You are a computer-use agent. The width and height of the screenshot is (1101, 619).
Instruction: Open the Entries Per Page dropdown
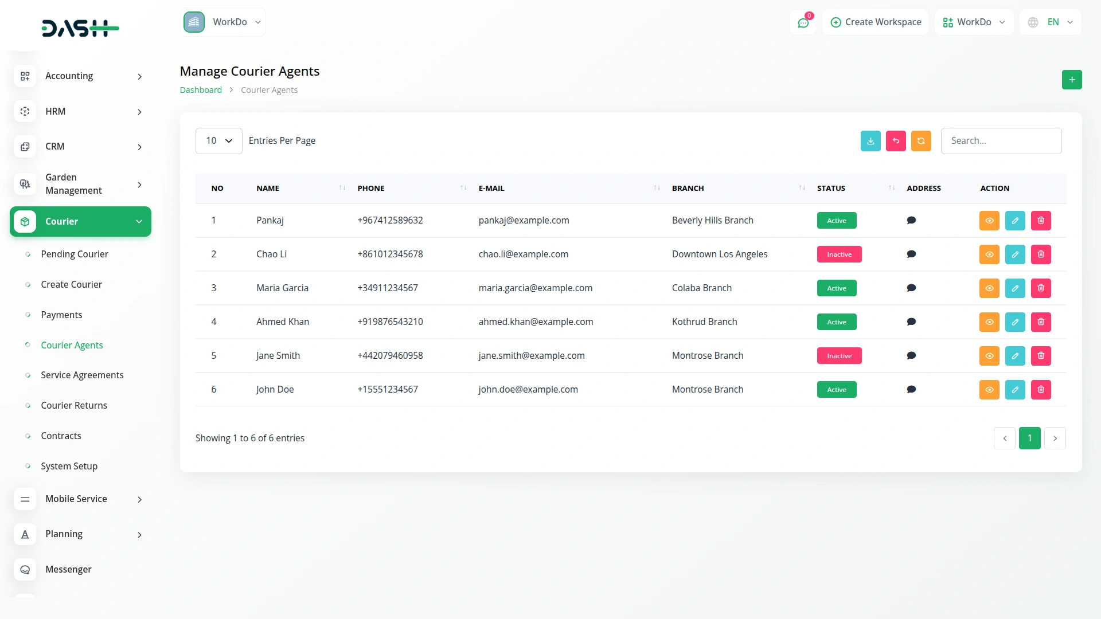[218, 140]
